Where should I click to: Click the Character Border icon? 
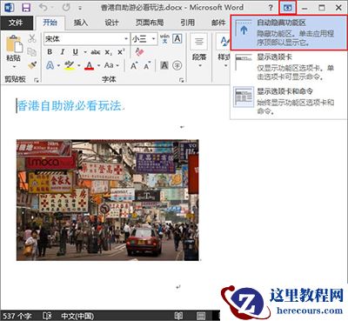point(177,38)
